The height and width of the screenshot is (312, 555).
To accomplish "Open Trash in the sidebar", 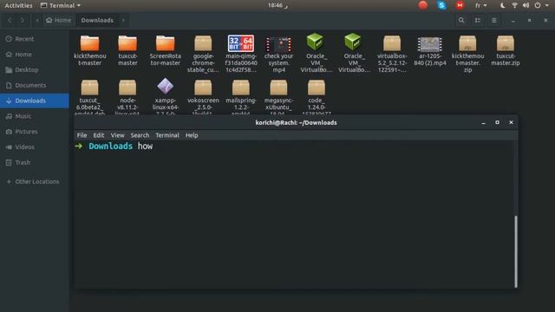I will [x=35, y=163].
